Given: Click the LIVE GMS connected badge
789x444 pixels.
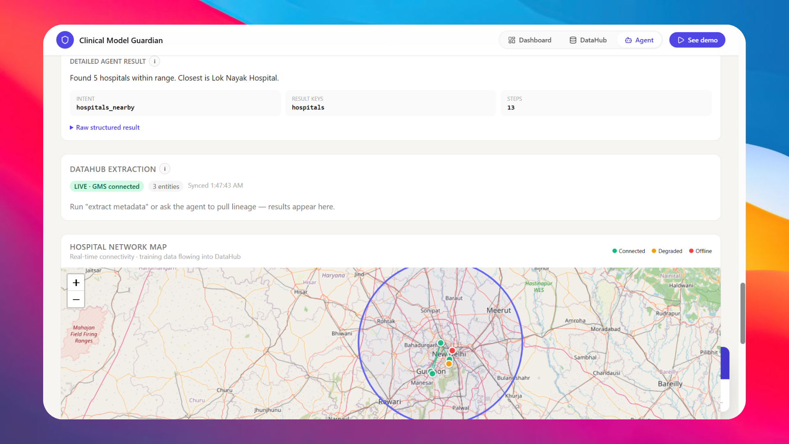Looking at the screenshot, I should click(x=107, y=186).
